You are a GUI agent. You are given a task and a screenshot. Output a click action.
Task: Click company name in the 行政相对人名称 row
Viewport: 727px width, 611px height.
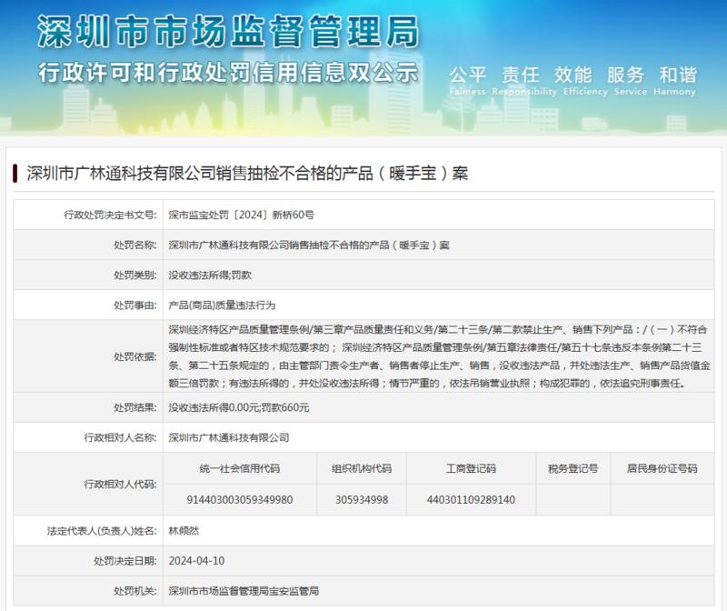tap(229, 437)
